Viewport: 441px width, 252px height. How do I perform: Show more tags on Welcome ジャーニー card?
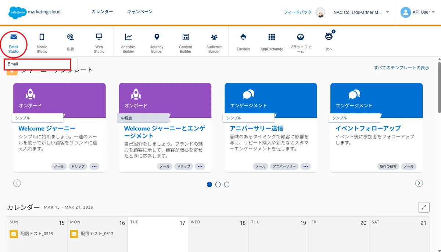94,166
